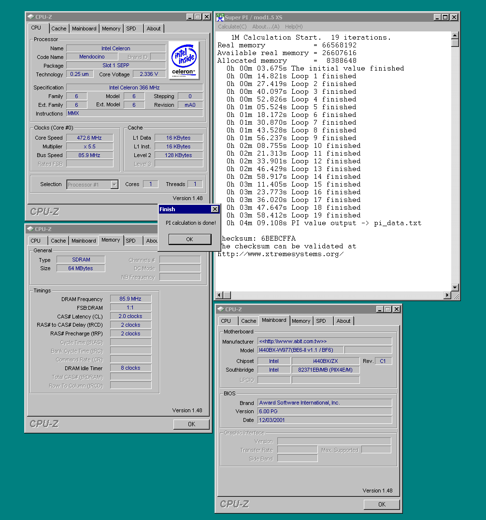Switch to Mainboard tab in the top CPU-Z window
The height and width of the screenshot is (520, 486).
coord(84,29)
